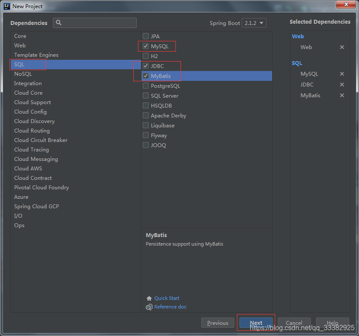Image resolution: width=359 pixels, height=336 pixels.
Task: Open the Template Engines category
Action: point(76,55)
